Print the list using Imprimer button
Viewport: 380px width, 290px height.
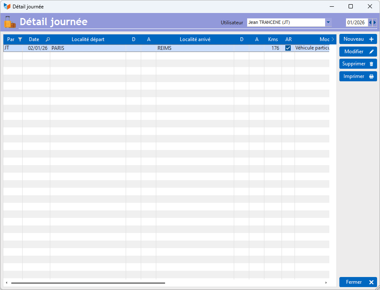tap(358, 76)
